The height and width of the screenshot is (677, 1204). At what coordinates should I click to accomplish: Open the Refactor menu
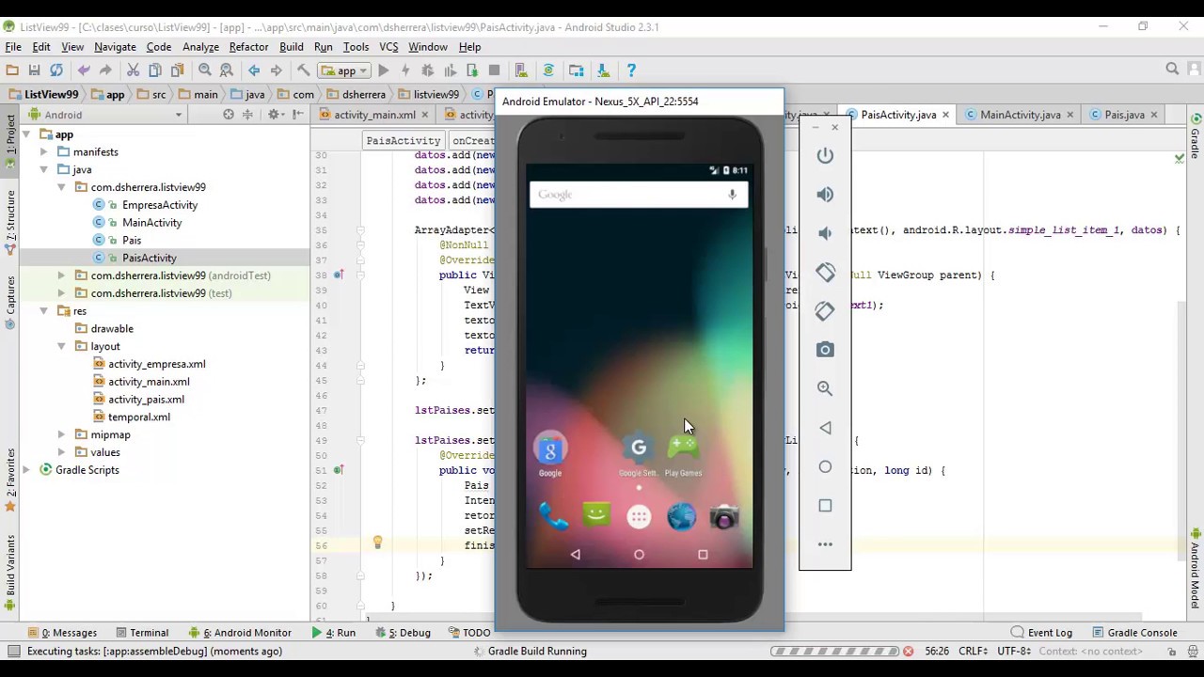tap(248, 47)
